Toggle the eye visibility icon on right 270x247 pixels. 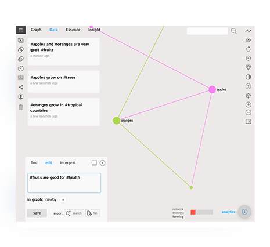pyautogui.click(x=249, y=40)
